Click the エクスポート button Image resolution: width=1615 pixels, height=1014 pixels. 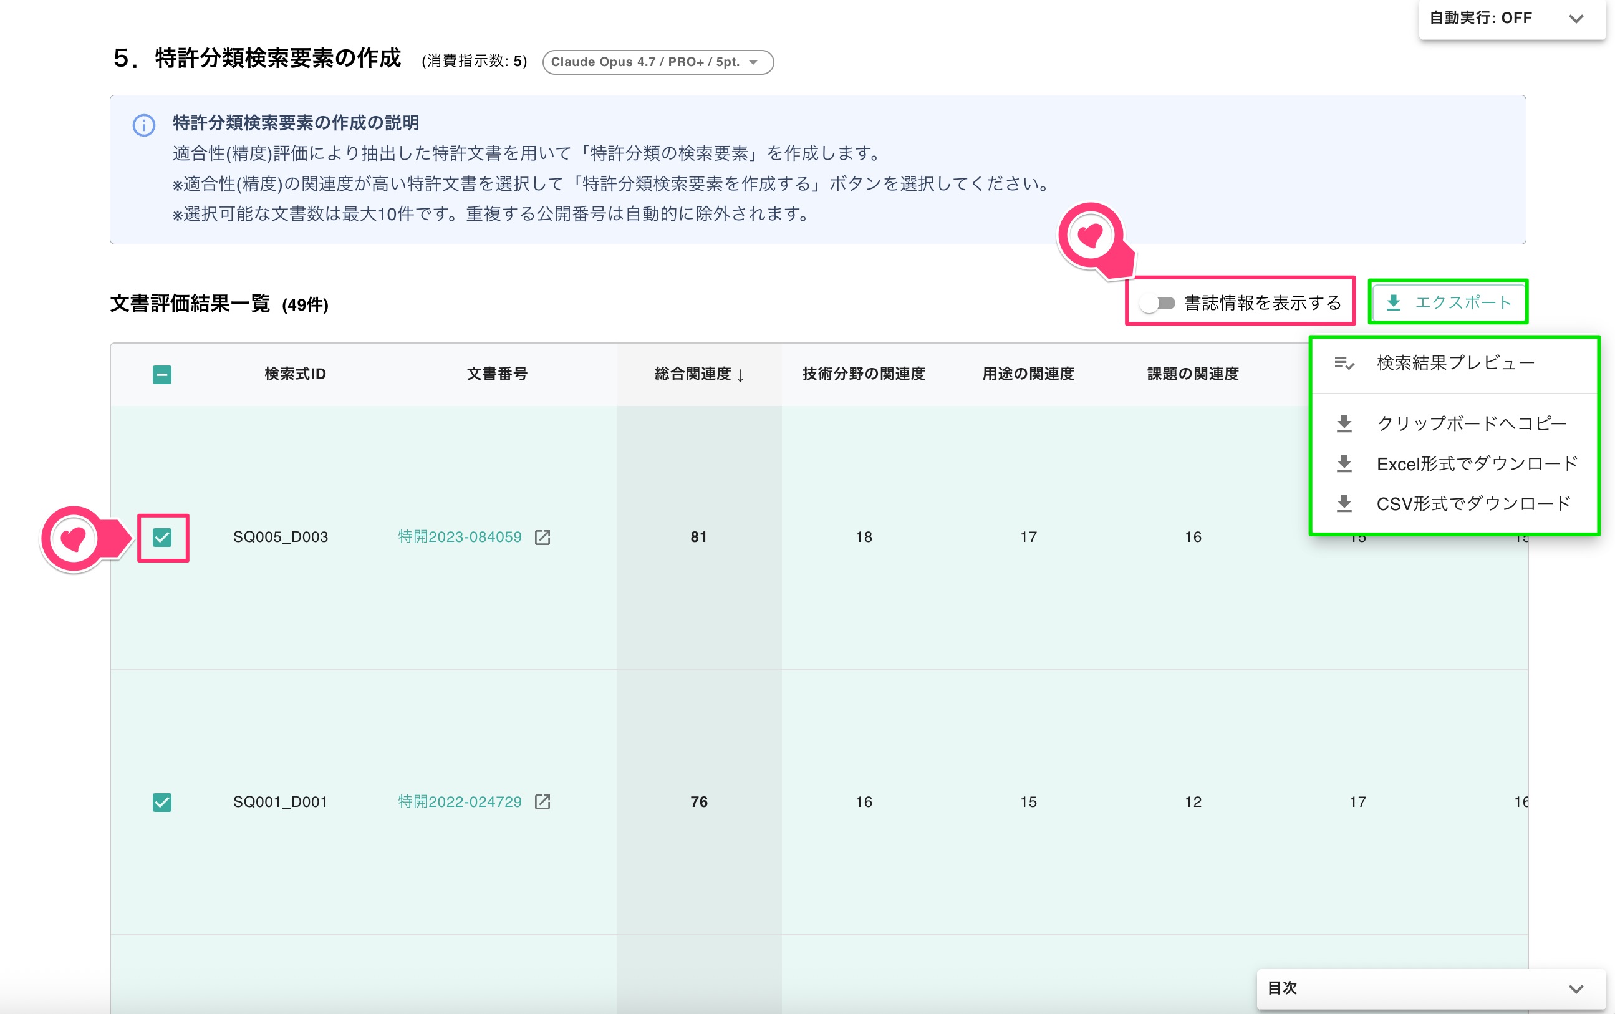pos(1448,302)
